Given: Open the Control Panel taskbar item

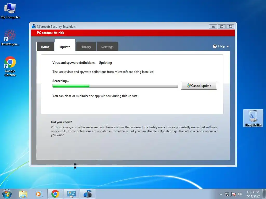Looking at the screenshot, I should coord(71,194).
